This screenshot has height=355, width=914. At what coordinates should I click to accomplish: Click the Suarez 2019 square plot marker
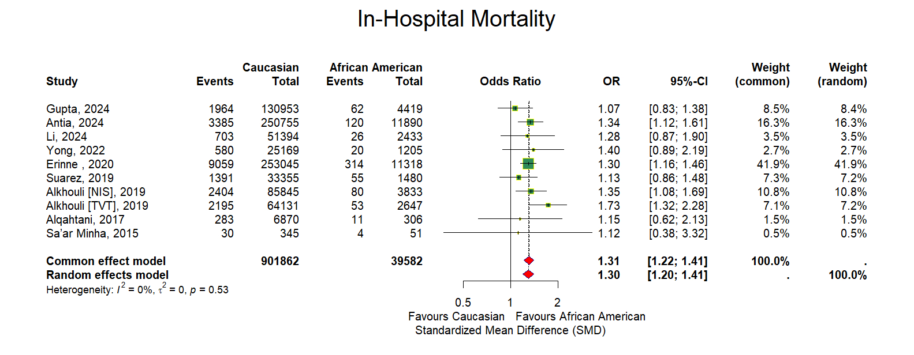(518, 177)
